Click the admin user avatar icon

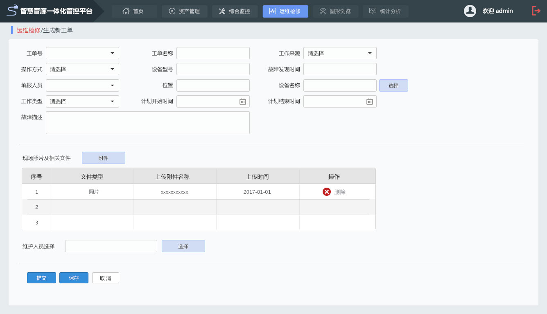tap(470, 11)
